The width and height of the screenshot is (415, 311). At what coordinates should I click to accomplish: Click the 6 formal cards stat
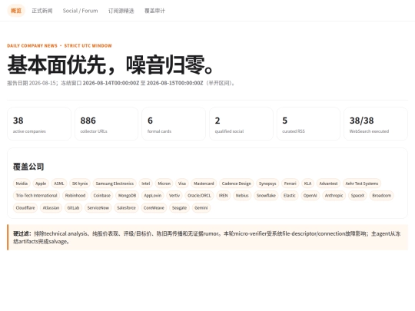click(x=174, y=124)
